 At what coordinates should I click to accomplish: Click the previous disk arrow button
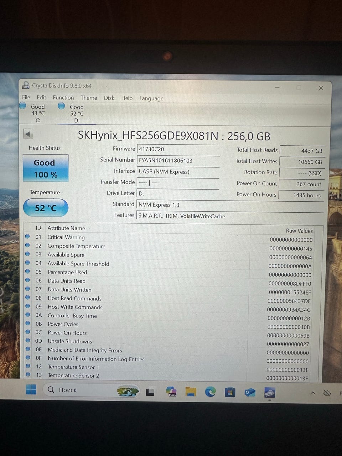(x=28, y=134)
